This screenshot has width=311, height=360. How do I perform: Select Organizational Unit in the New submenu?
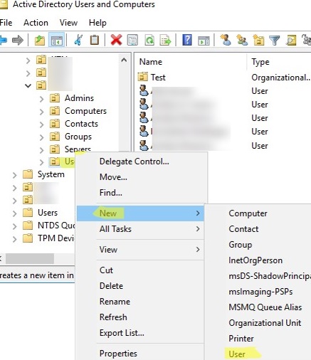(x=265, y=323)
